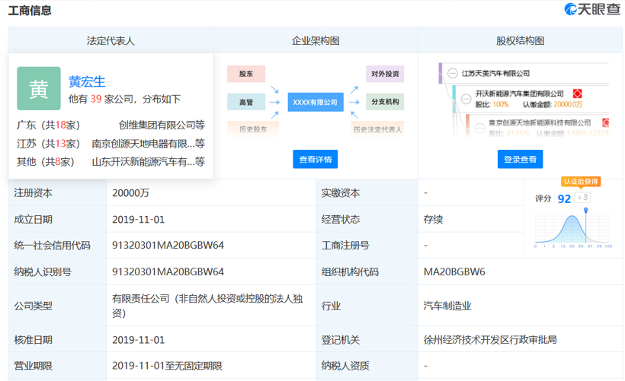Image resolution: width=625 pixels, height=381 pixels.
Task: Click the 实缴资本 label cell
Action: click(367, 193)
